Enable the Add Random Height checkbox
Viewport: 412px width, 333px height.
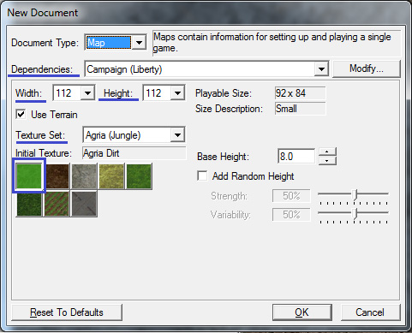coord(202,176)
